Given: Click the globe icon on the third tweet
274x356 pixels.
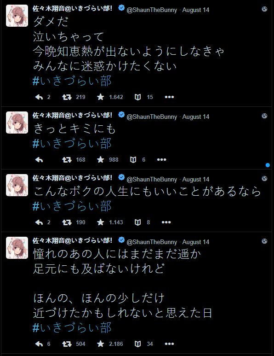Looking at the screenshot, I should pyautogui.click(x=264, y=179).
